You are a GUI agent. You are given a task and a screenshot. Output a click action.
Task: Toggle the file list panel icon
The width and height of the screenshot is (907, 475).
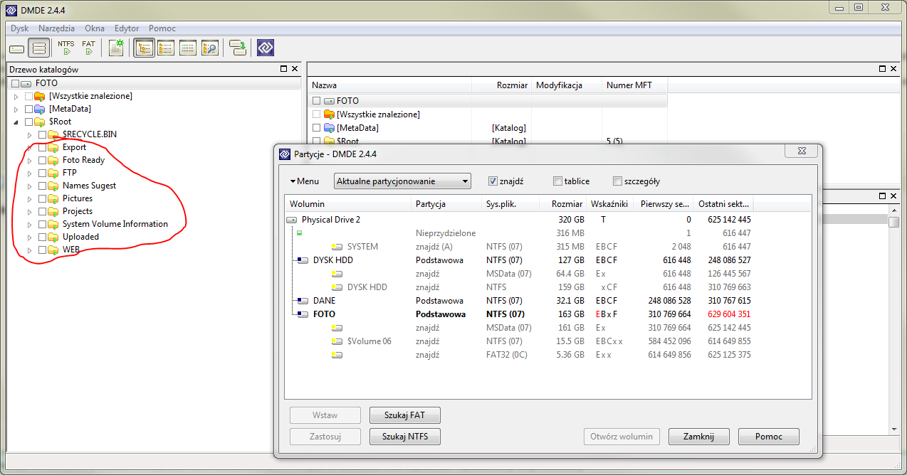tap(166, 48)
